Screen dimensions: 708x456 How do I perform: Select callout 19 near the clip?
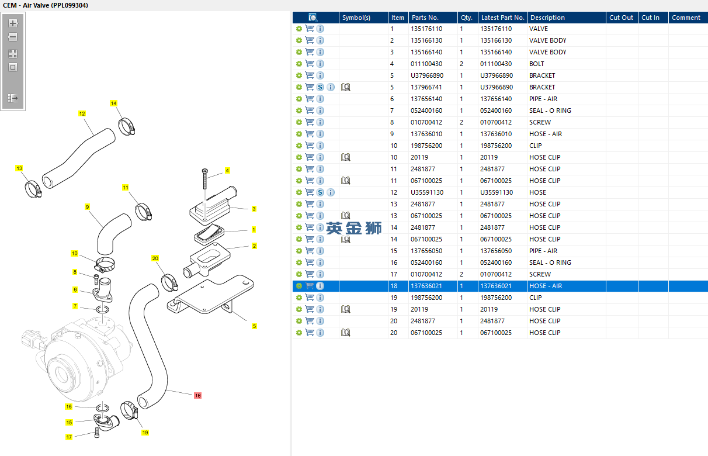tap(145, 433)
